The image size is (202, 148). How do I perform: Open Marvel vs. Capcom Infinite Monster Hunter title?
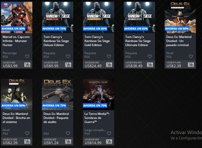pyautogui.click(x=16, y=41)
